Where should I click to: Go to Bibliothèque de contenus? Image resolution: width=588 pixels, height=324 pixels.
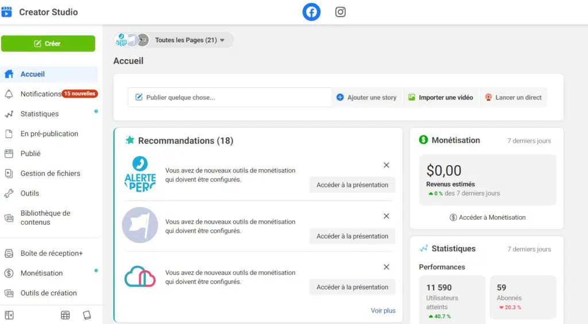point(45,217)
